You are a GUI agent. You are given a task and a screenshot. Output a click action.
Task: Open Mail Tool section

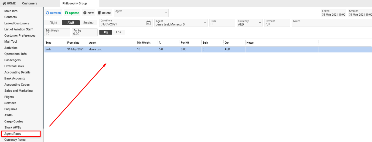(x=11, y=42)
